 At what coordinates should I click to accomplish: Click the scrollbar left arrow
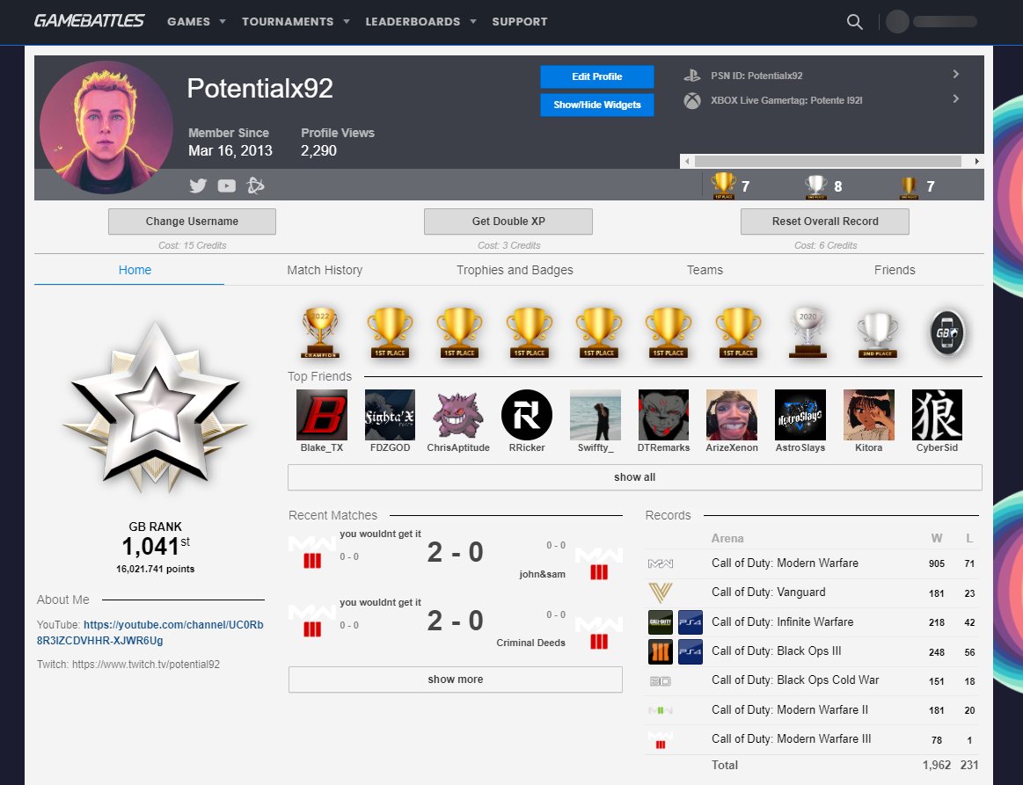point(686,161)
